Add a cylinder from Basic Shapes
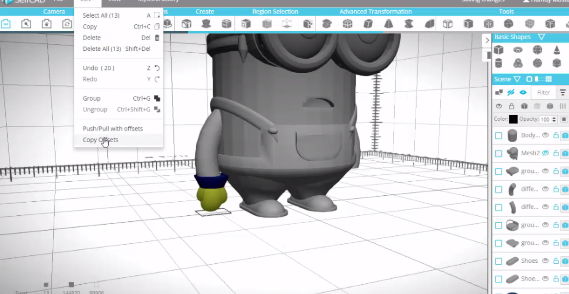This screenshot has width=569, height=294. [x=499, y=63]
